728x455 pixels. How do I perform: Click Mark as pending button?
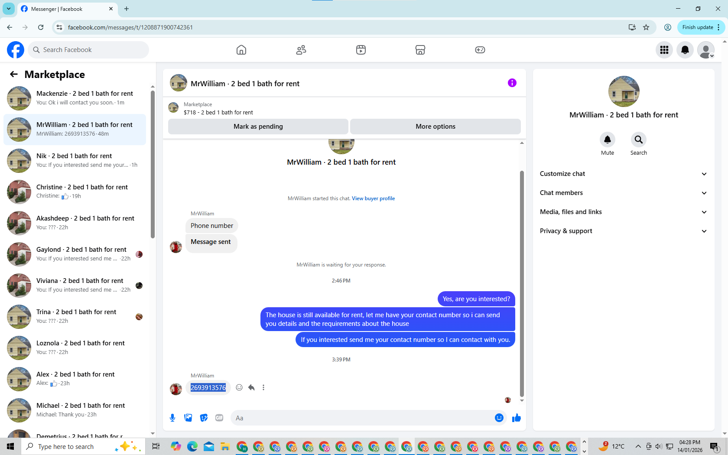tap(258, 127)
